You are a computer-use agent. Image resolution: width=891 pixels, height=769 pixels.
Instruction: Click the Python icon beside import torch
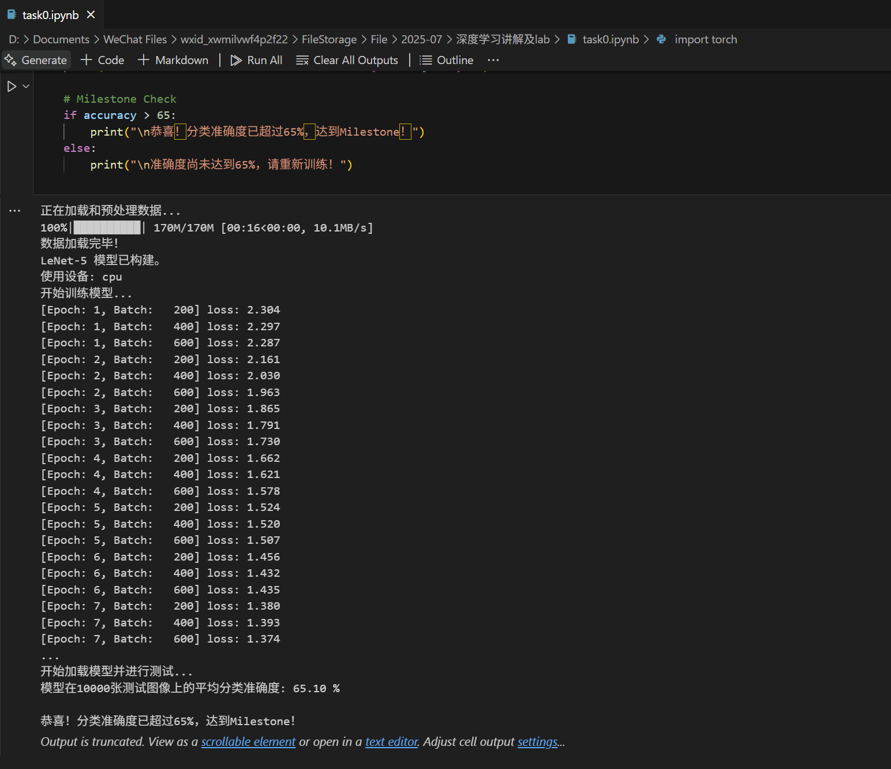coord(661,39)
